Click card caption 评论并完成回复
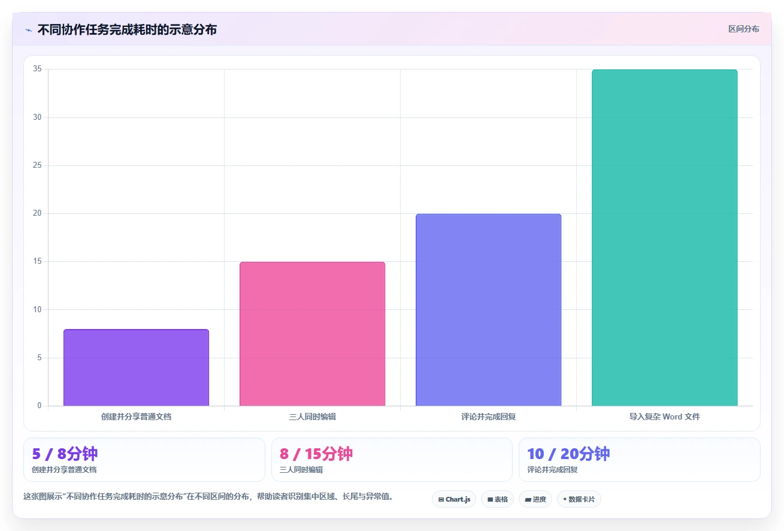This screenshot has height=531, width=784. (552, 470)
